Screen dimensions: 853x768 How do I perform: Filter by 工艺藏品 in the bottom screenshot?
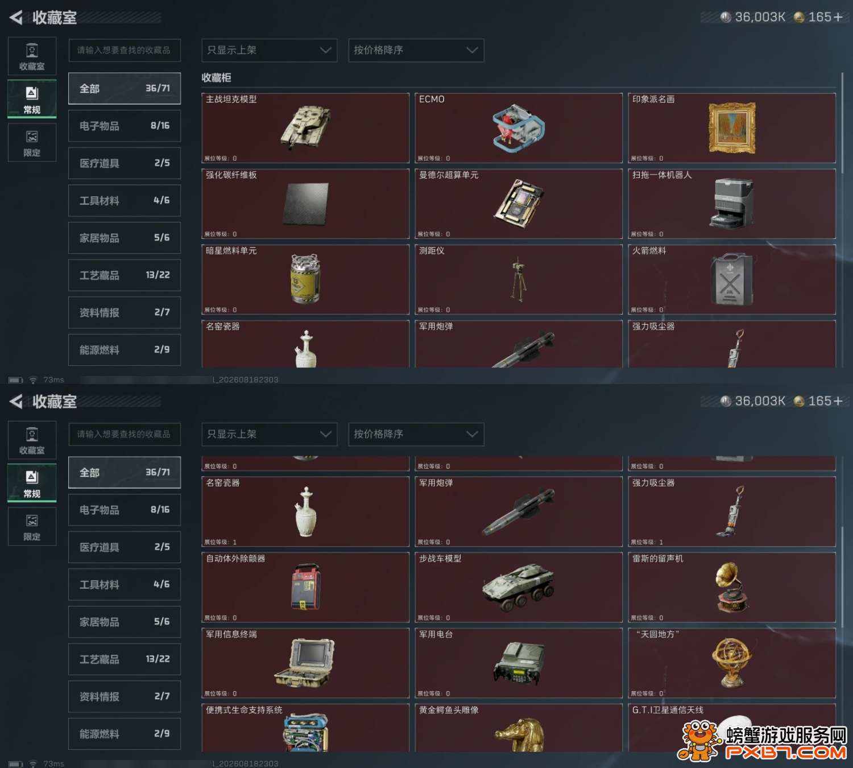[125, 659]
